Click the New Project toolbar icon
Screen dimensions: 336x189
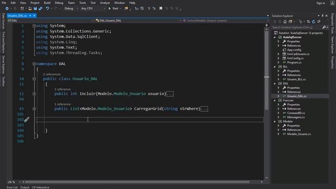pos(22,8)
